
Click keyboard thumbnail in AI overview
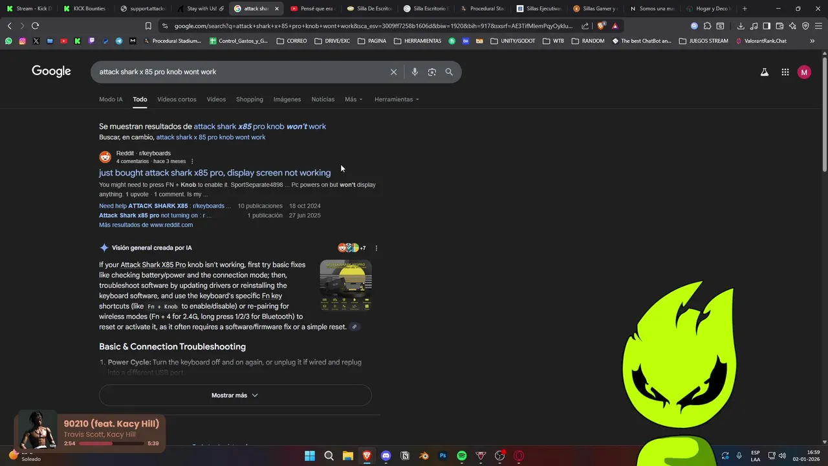click(345, 285)
